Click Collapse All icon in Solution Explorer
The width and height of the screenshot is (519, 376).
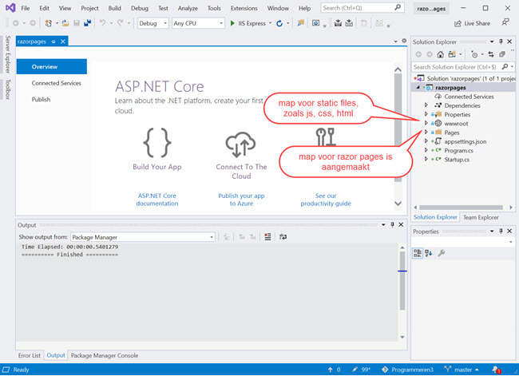pos(501,54)
